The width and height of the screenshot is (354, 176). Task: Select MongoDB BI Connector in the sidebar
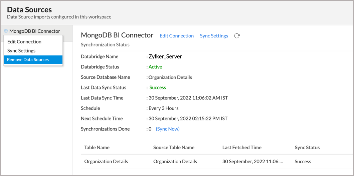(35, 31)
